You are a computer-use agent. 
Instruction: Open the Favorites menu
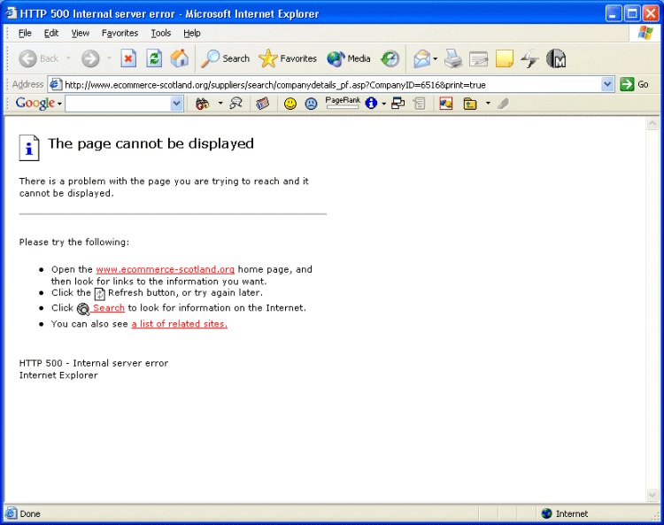pos(120,33)
